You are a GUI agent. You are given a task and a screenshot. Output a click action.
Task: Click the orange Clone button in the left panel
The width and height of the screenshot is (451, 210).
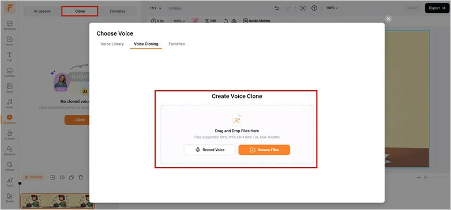77,120
